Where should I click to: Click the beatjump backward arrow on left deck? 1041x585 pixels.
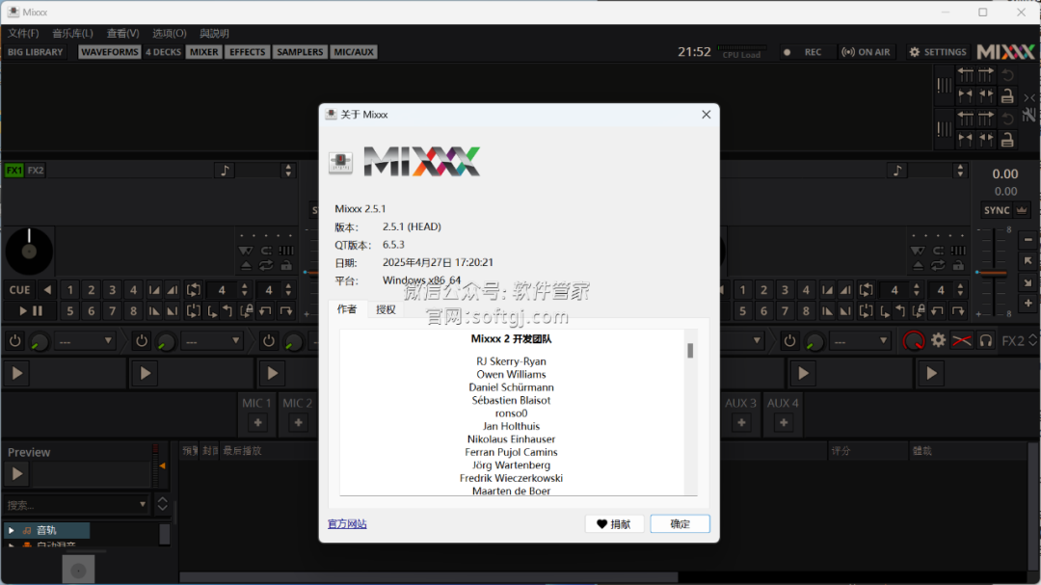pyautogui.click(x=266, y=310)
